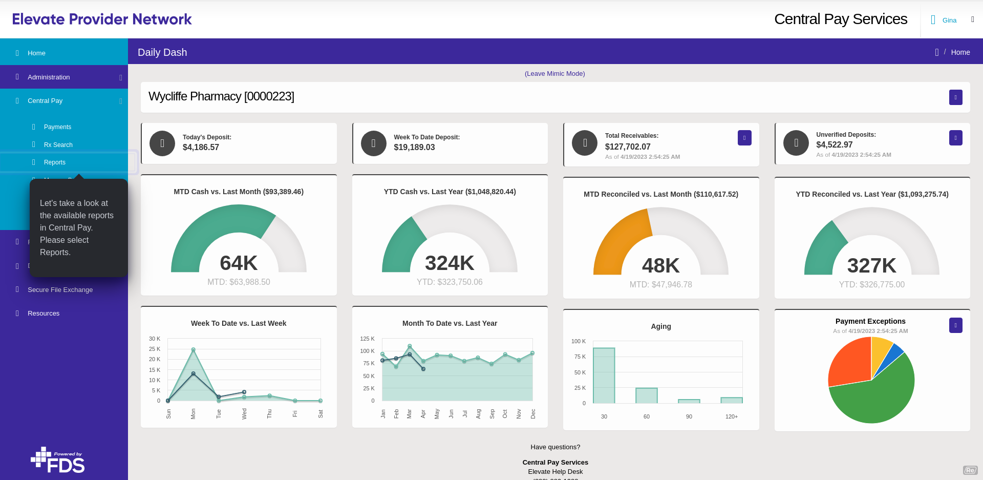Click the Resources sidebar icon
The width and height of the screenshot is (983, 480).
point(17,313)
